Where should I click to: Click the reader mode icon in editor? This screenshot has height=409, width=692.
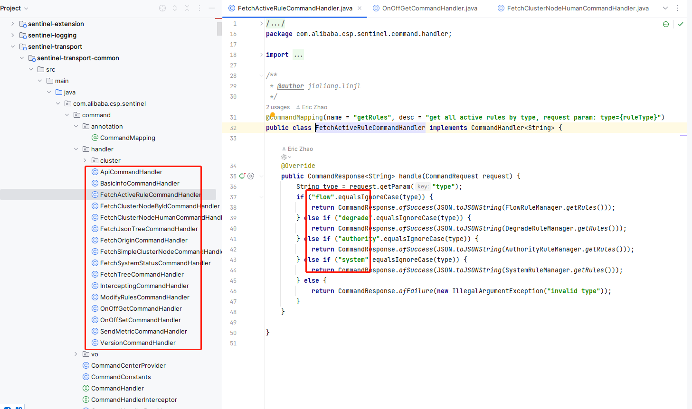click(666, 24)
